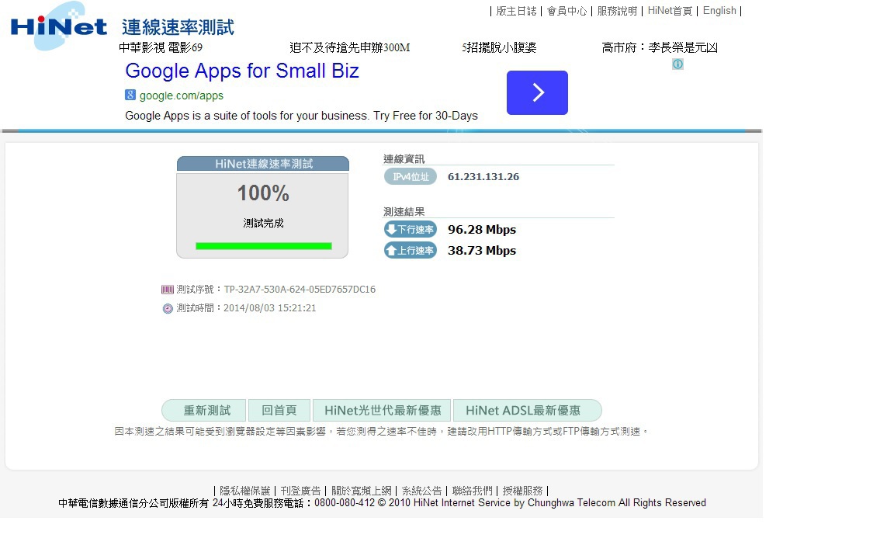
Task: Open the 高市府:李長榮是元凶 news link
Action: pos(660,47)
